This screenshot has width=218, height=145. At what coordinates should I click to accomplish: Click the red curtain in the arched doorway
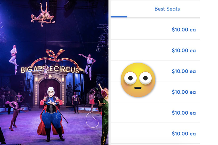(x=50, y=90)
